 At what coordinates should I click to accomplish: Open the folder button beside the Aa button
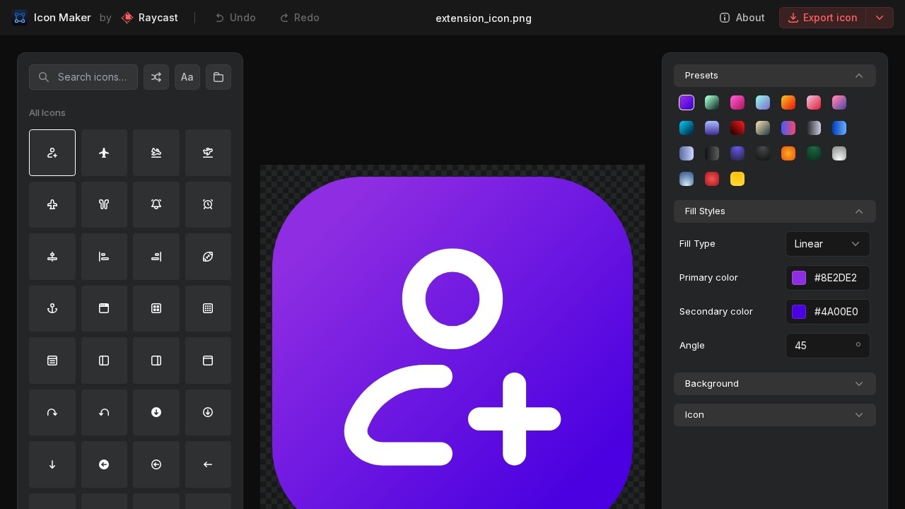[218, 77]
